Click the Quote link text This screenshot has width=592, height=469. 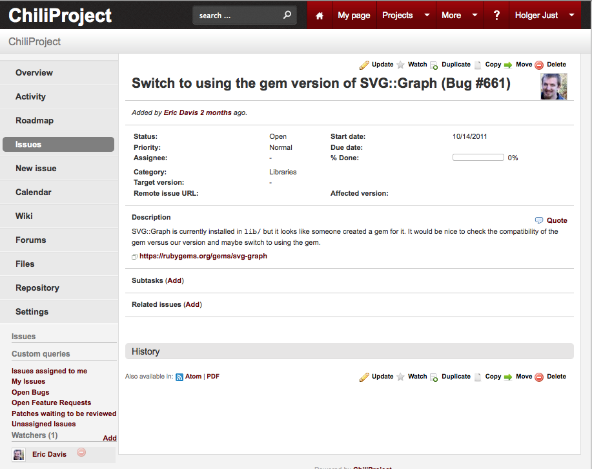tap(557, 220)
